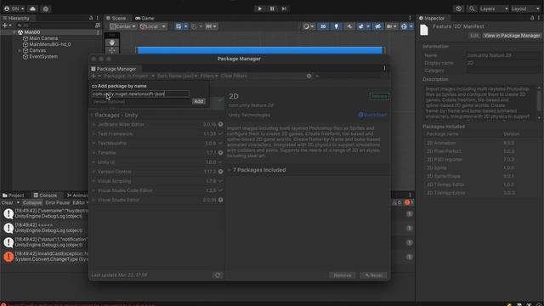The image size is (544, 306).
Task: Toggle Scene lighting bulb icon
Action: coord(337,26)
